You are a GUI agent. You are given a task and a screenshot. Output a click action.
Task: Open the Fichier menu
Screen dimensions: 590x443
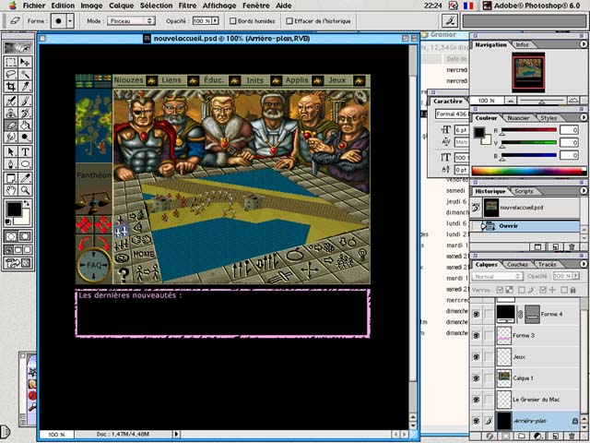[34, 6]
